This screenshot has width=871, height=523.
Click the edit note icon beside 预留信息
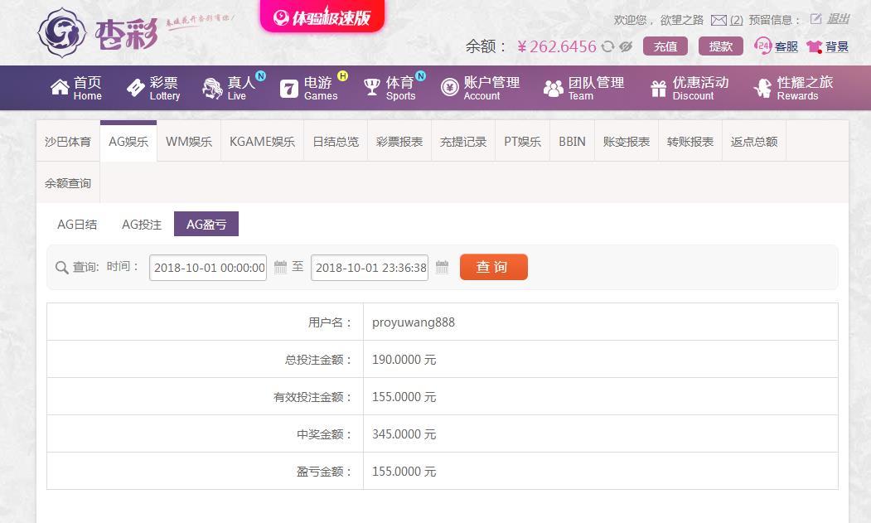click(815, 19)
